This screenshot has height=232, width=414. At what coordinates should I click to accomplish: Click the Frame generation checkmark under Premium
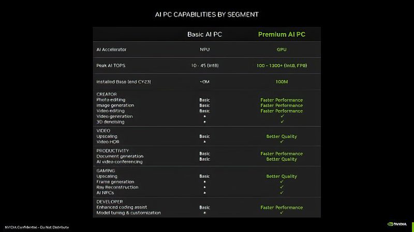coord(282,182)
